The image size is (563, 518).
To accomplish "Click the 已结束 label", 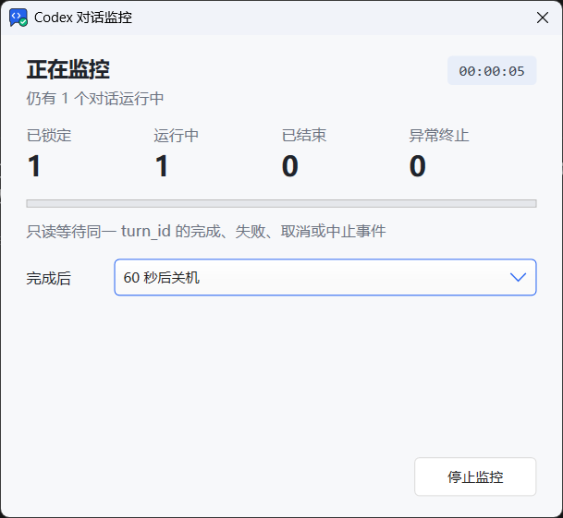I will point(304,135).
